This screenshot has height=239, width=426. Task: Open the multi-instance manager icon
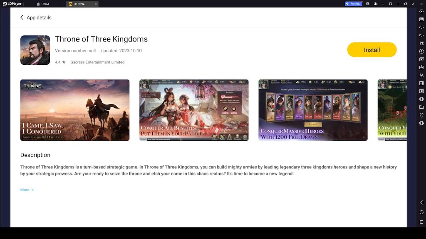click(421, 59)
